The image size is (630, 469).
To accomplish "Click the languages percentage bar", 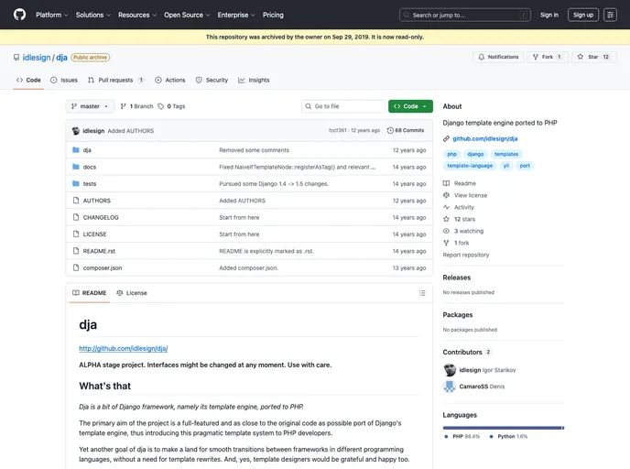I will click(529, 428).
